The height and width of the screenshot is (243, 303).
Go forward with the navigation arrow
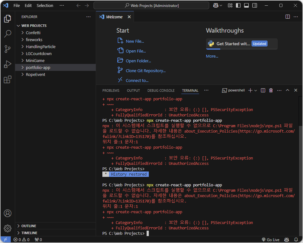coord(87,5)
